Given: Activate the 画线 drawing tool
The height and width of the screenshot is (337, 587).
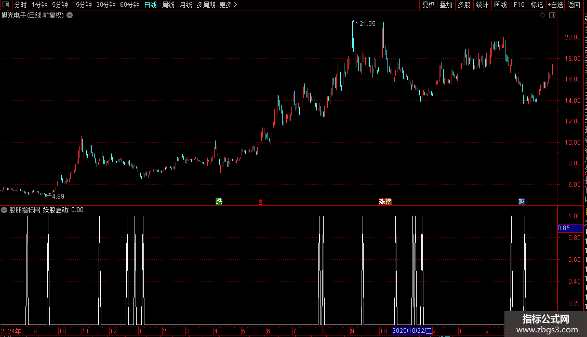Looking at the screenshot, I should click(x=501, y=5).
